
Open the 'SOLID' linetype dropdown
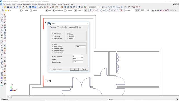pos(46,10)
